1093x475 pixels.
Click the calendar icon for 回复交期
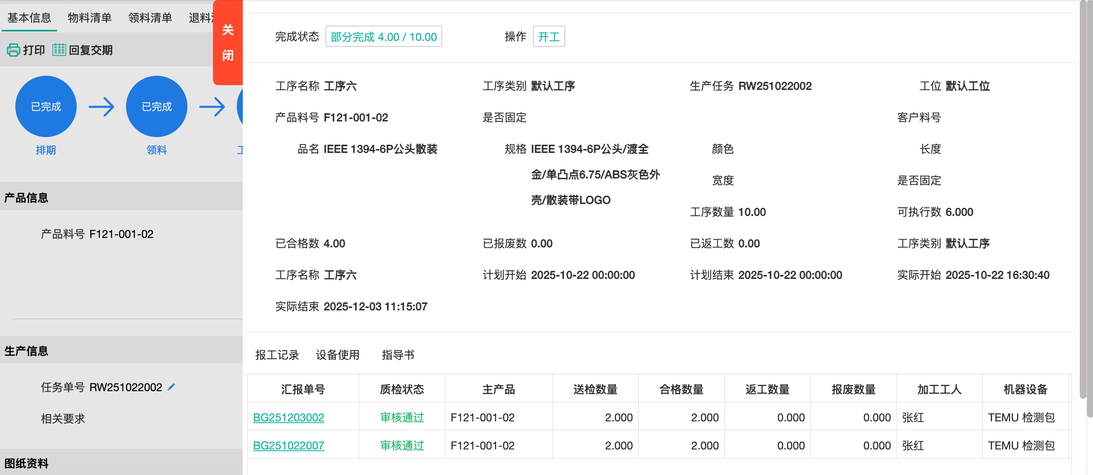(59, 50)
